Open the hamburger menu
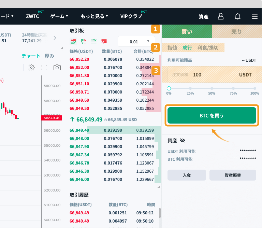The width and height of the screenshot is (262, 228). click(254, 16)
